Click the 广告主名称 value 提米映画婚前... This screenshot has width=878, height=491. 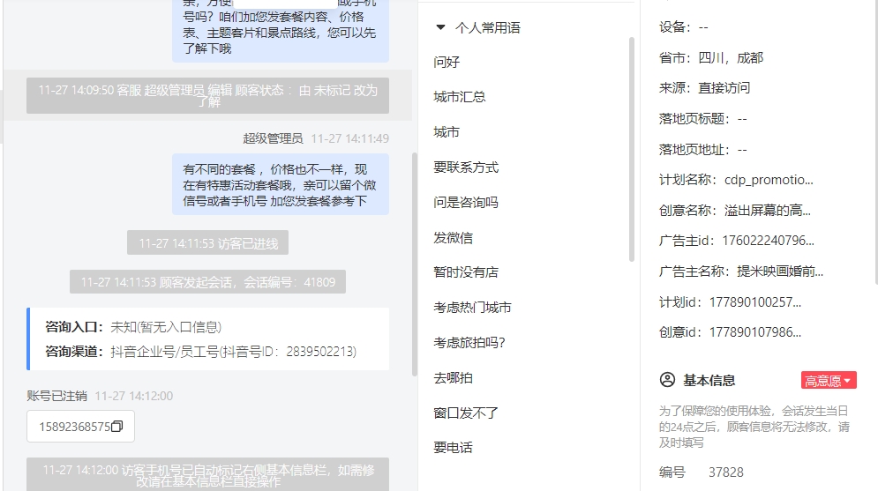coord(780,272)
